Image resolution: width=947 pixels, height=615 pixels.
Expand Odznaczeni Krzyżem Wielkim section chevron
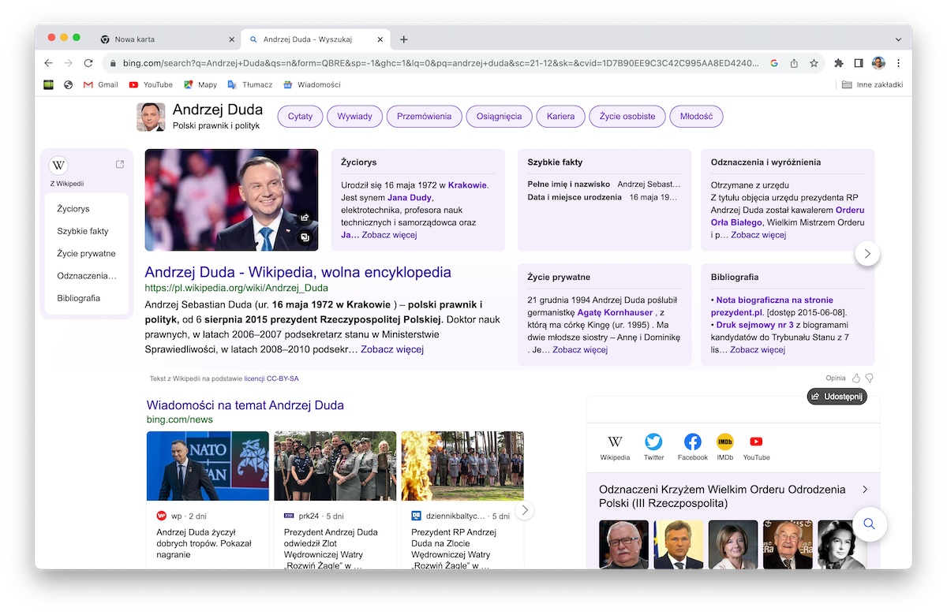pos(865,490)
